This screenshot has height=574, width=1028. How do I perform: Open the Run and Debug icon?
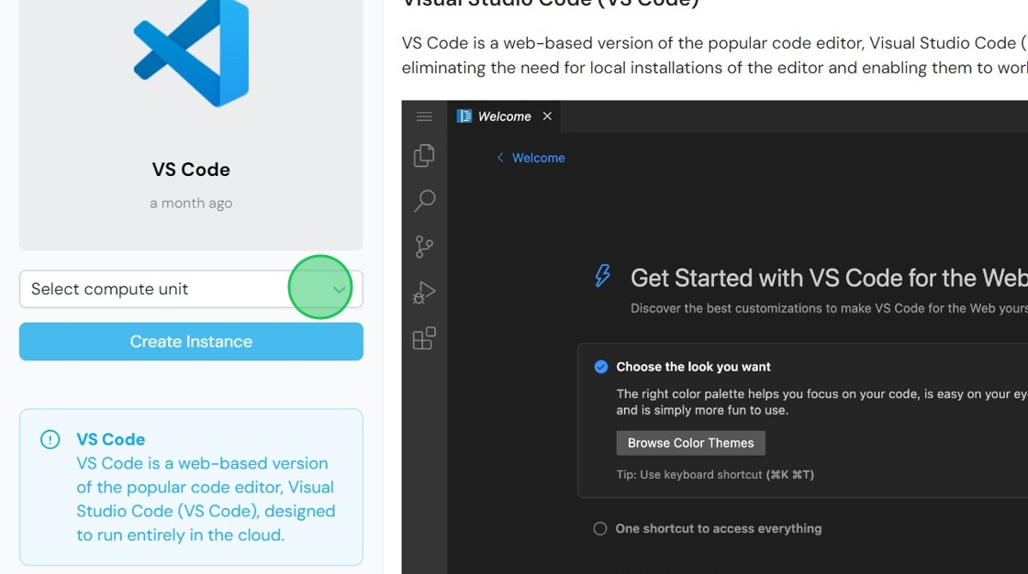[x=424, y=293]
